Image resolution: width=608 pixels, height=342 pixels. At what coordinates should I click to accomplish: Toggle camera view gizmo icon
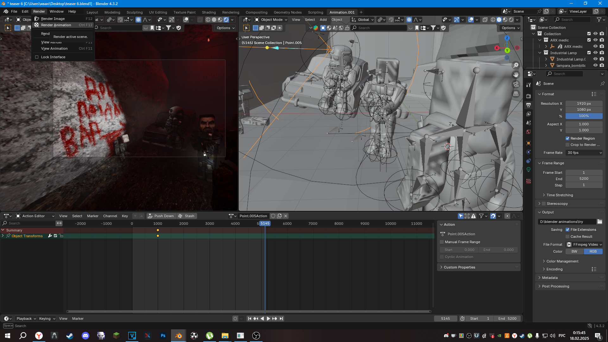(516, 84)
